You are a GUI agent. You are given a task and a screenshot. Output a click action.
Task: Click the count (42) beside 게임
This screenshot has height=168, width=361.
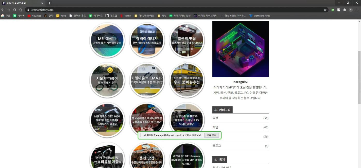266,128
